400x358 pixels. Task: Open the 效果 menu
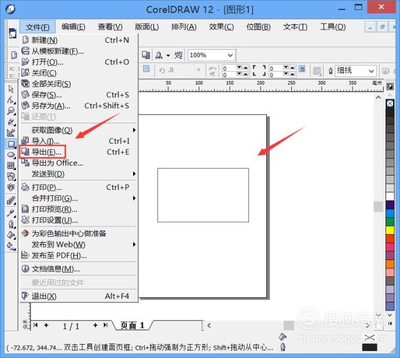(221, 27)
